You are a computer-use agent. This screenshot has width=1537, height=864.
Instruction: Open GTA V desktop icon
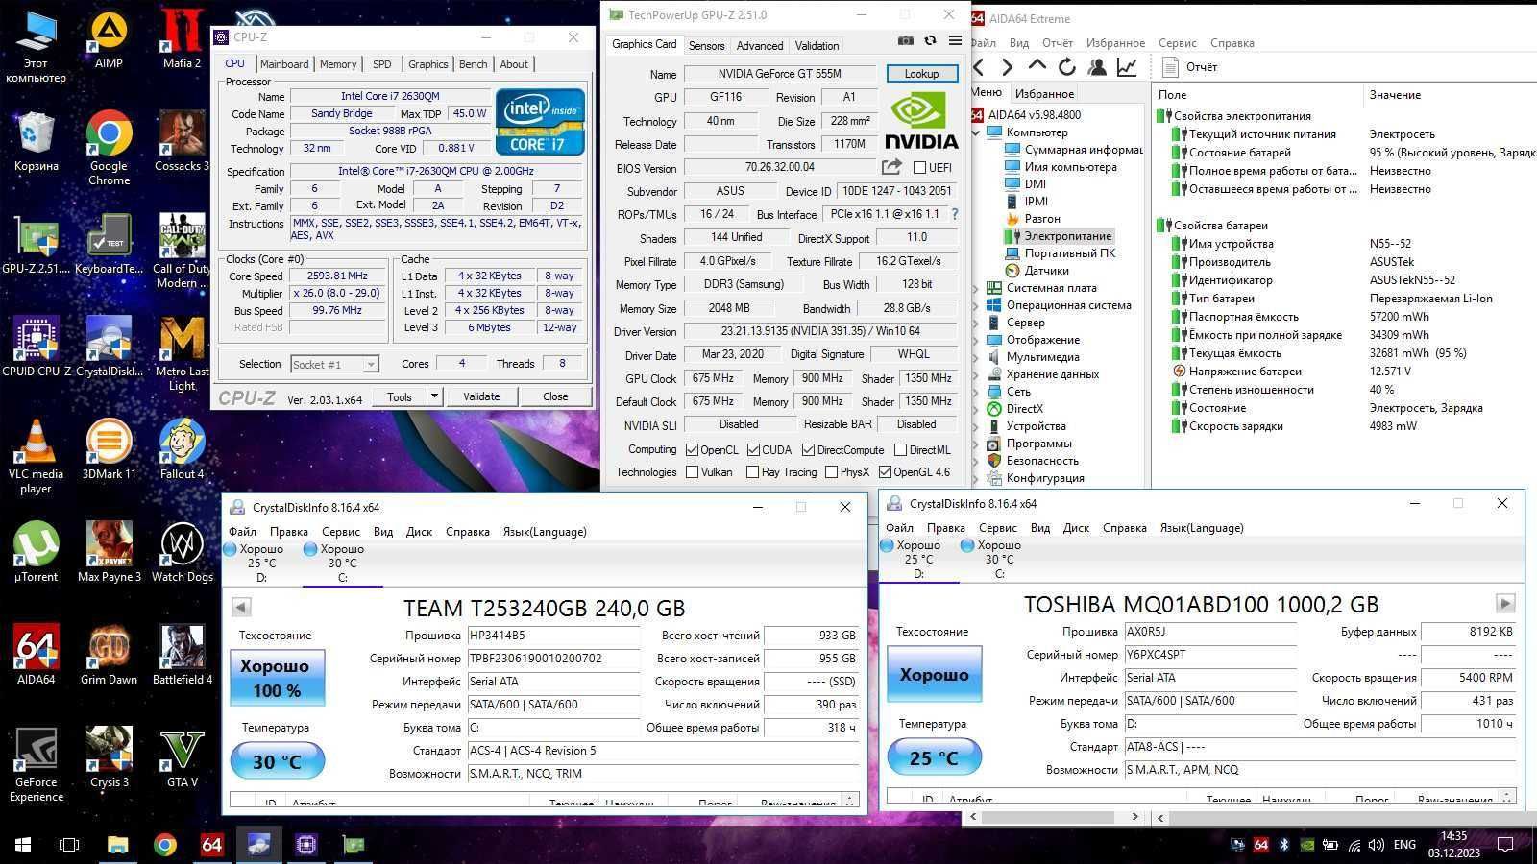click(x=182, y=757)
